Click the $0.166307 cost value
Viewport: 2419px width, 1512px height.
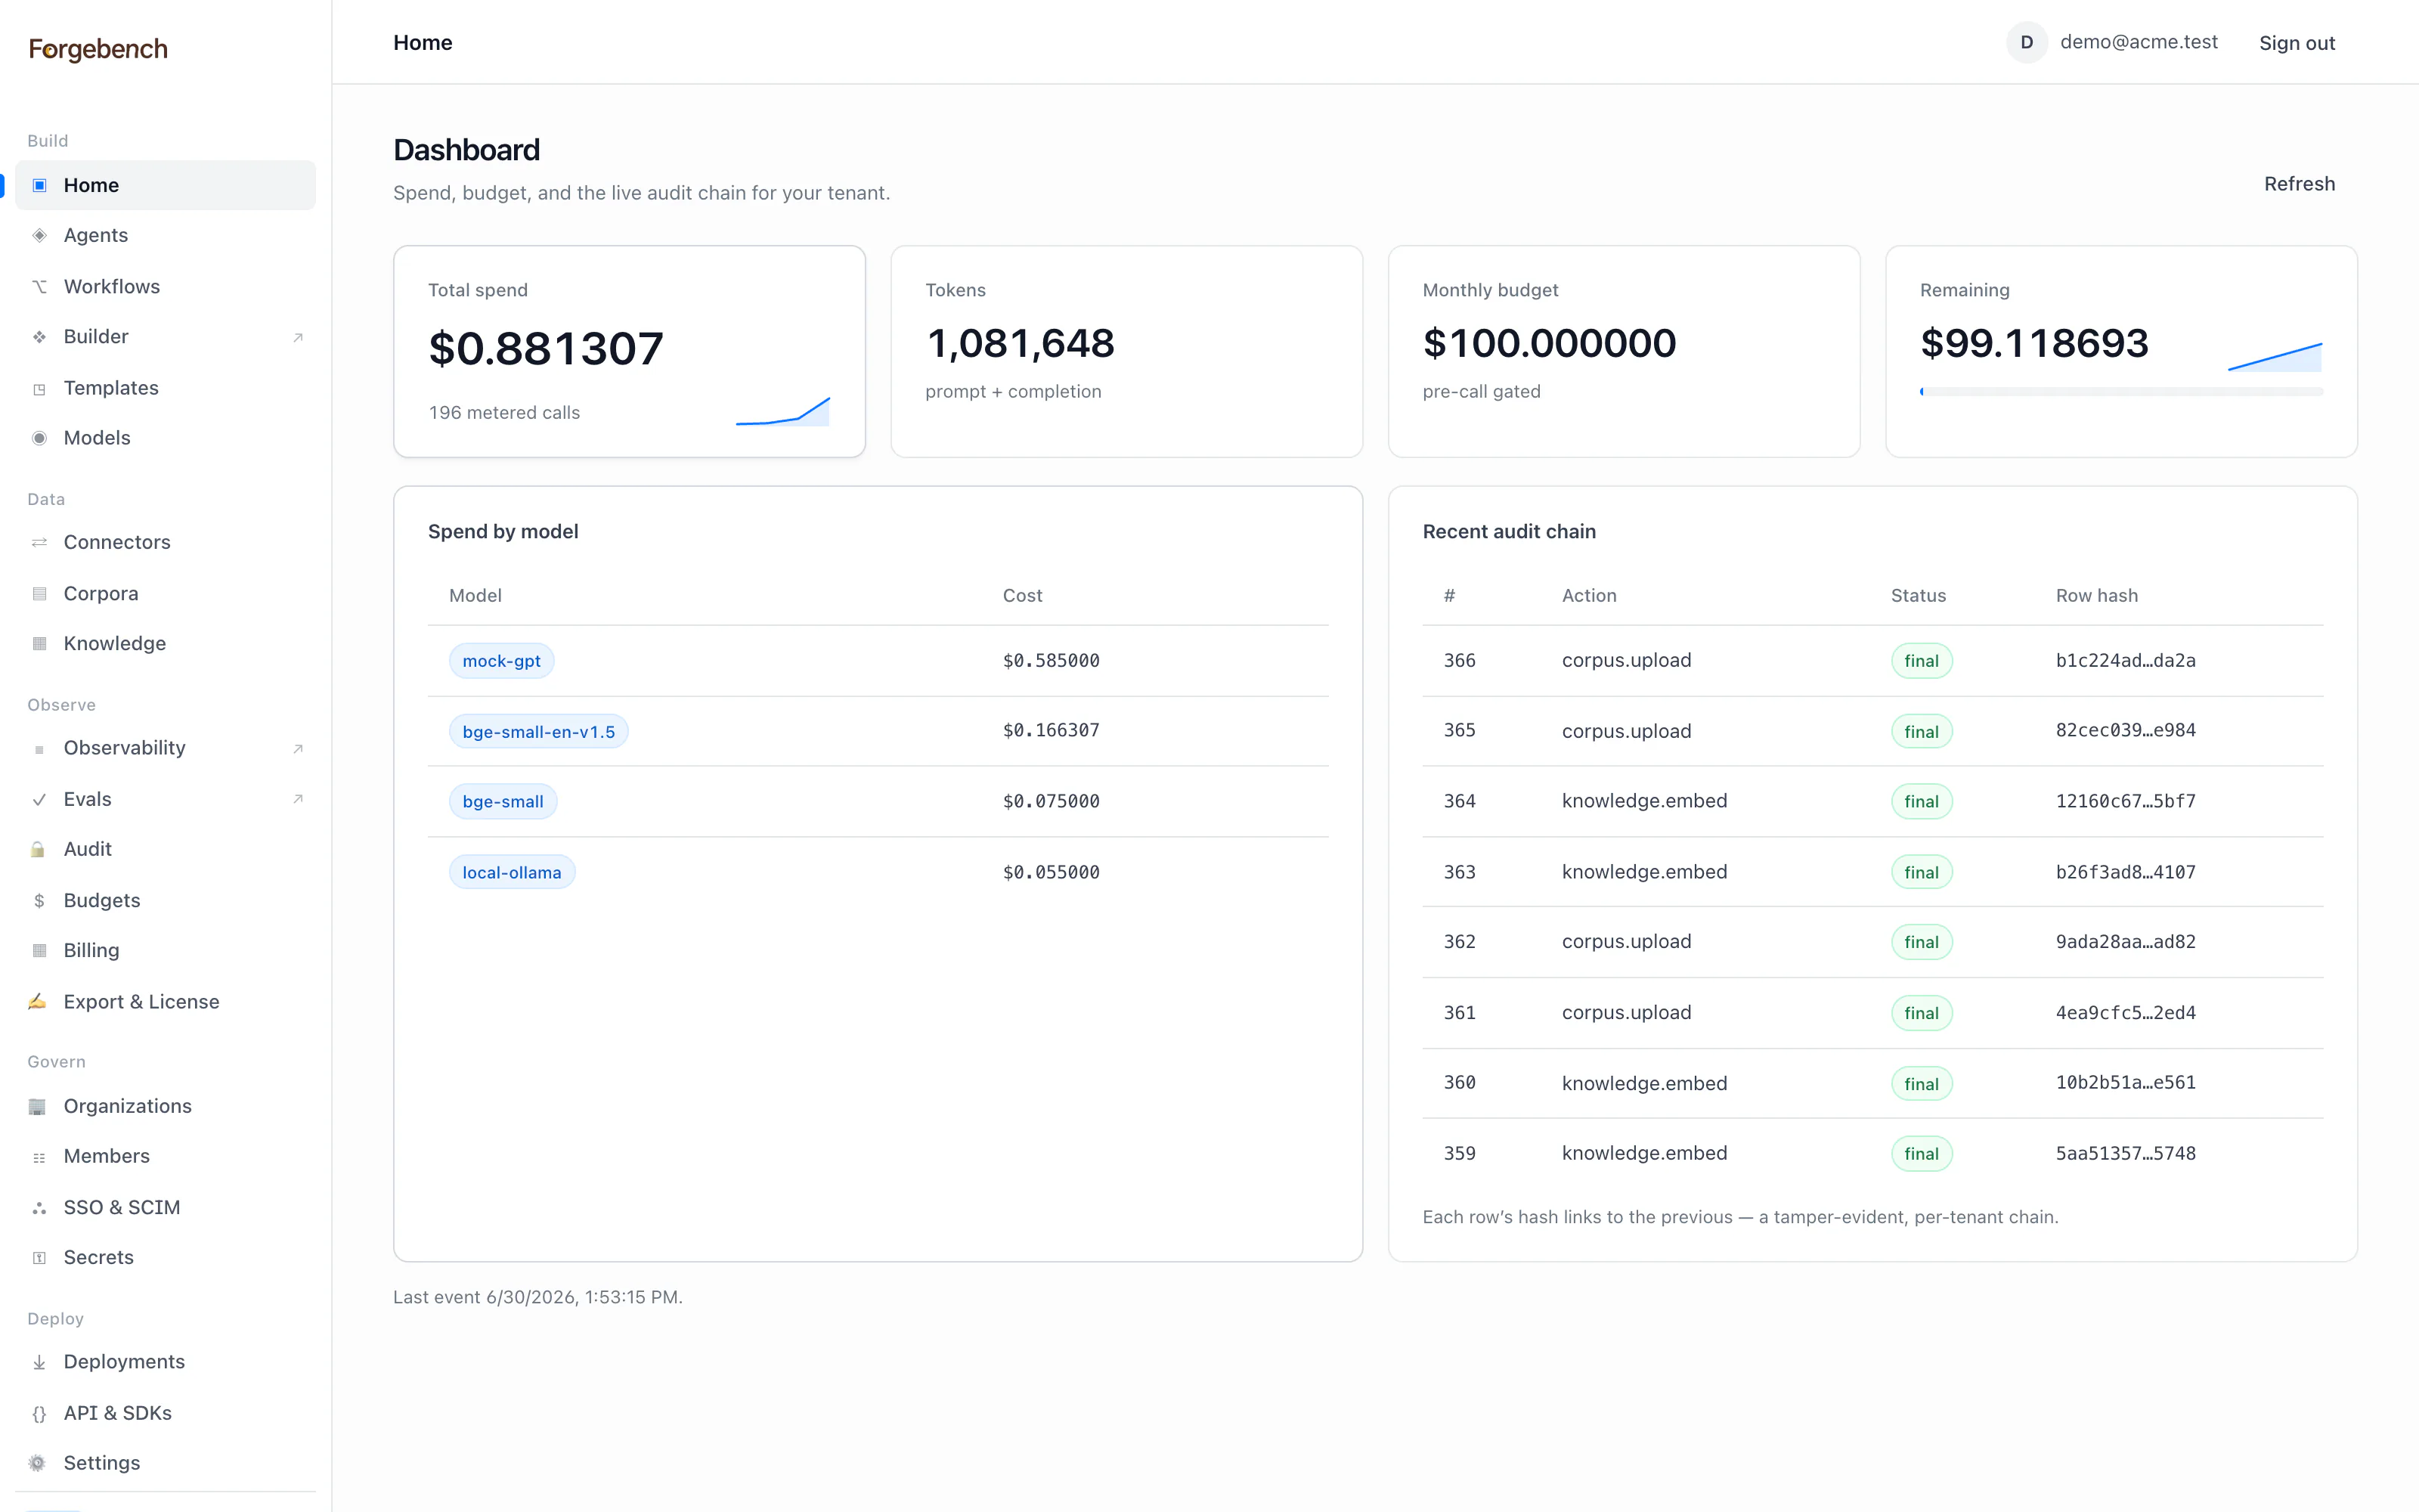[x=1051, y=730]
